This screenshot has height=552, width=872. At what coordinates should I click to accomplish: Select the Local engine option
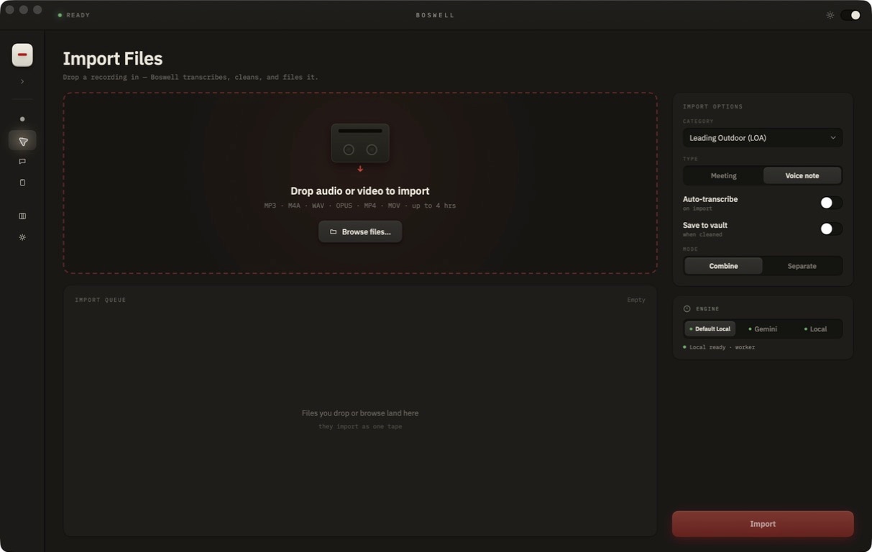pos(815,328)
